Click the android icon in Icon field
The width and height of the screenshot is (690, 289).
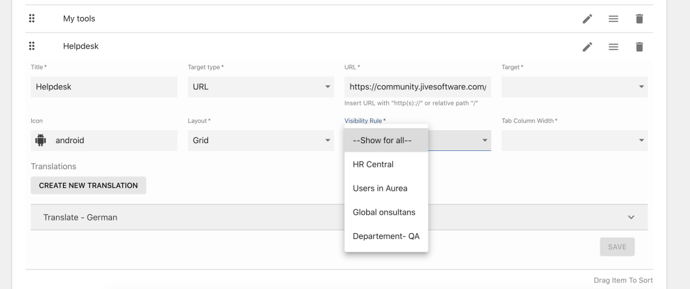coord(40,140)
